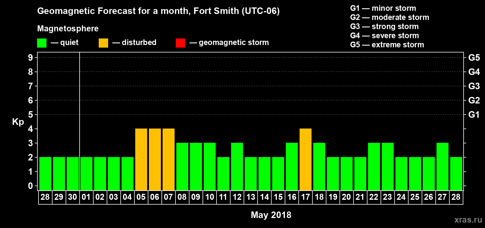Click the 'G5 — extreme storm' legend text
Viewport: 485px width, 228px height.
[387, 45]
